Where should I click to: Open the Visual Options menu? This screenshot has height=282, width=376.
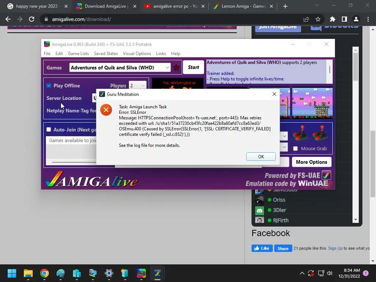pyautogui.click(x=137, y=54)
